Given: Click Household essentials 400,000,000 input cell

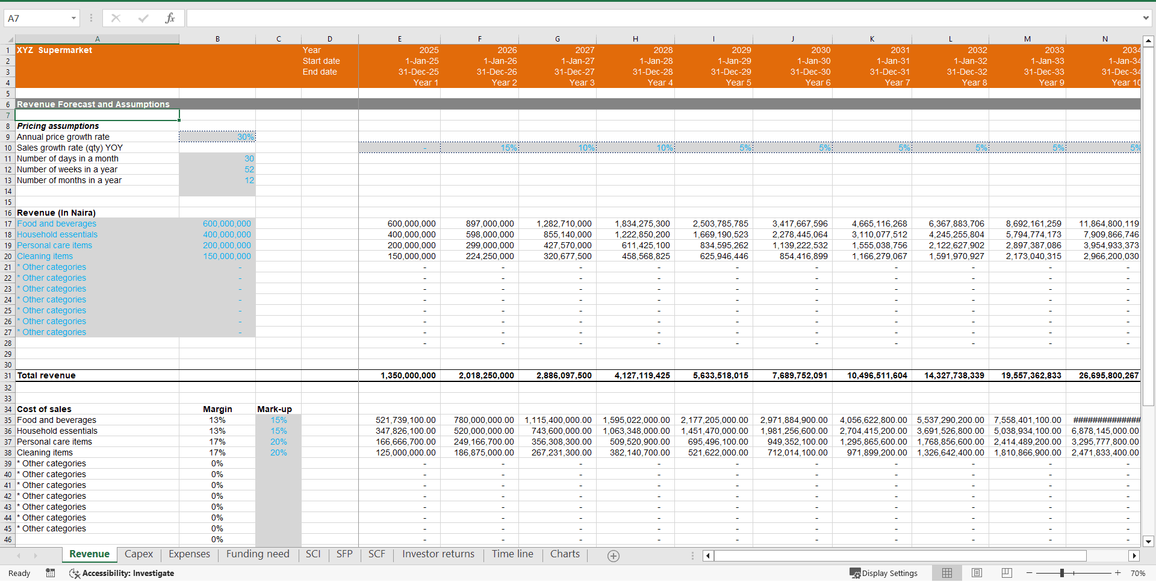Looking at the screenshot, I should 217,234.
